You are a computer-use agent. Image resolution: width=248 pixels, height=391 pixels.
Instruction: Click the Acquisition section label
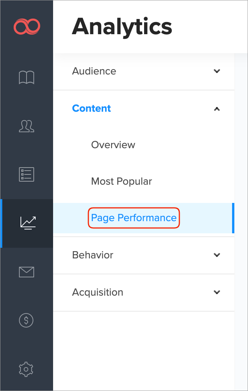pyautogui.click(x=97, y=292)
